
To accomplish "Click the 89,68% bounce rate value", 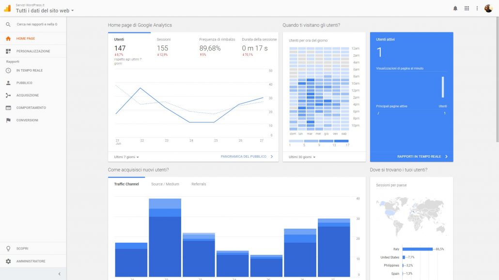I will 210,48.
